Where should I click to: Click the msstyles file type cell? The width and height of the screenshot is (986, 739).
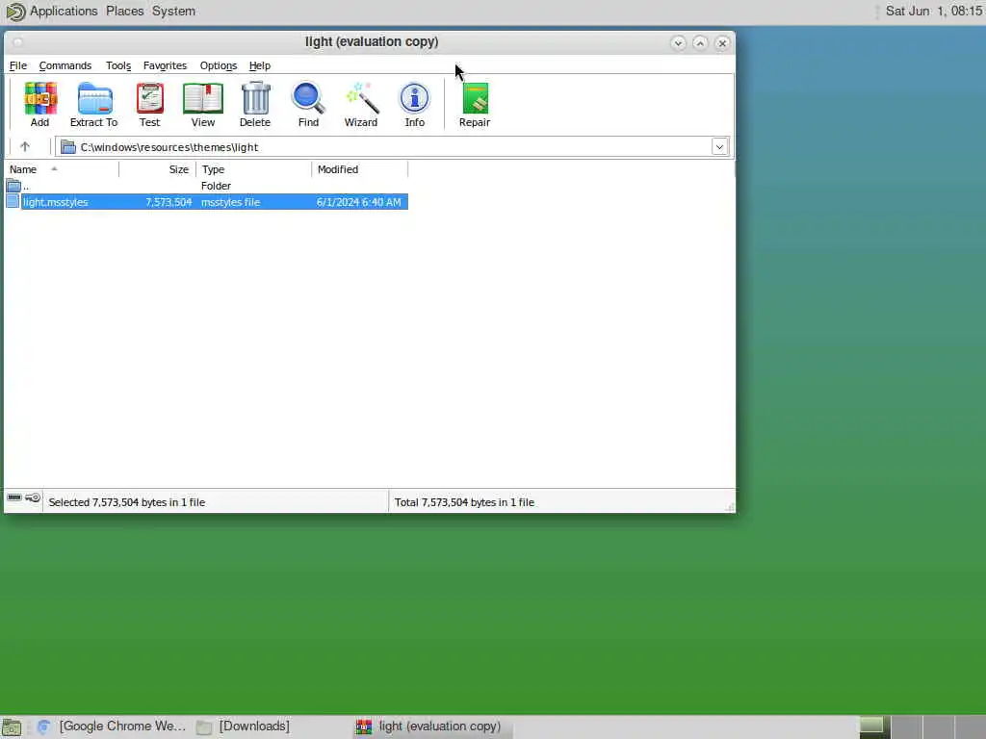[230, 202]
